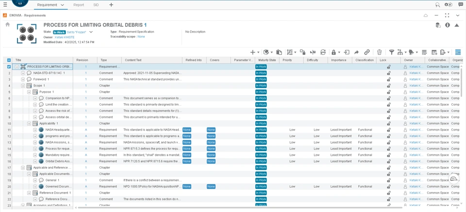466x212 pixels.
Task: Click the add (plus) toolbar icon
Action: [x=252, y=52]
